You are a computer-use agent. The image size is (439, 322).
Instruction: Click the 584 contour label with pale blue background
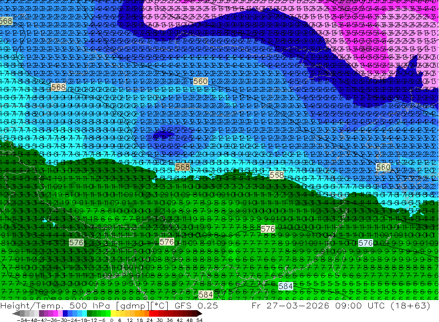[286, 286]
